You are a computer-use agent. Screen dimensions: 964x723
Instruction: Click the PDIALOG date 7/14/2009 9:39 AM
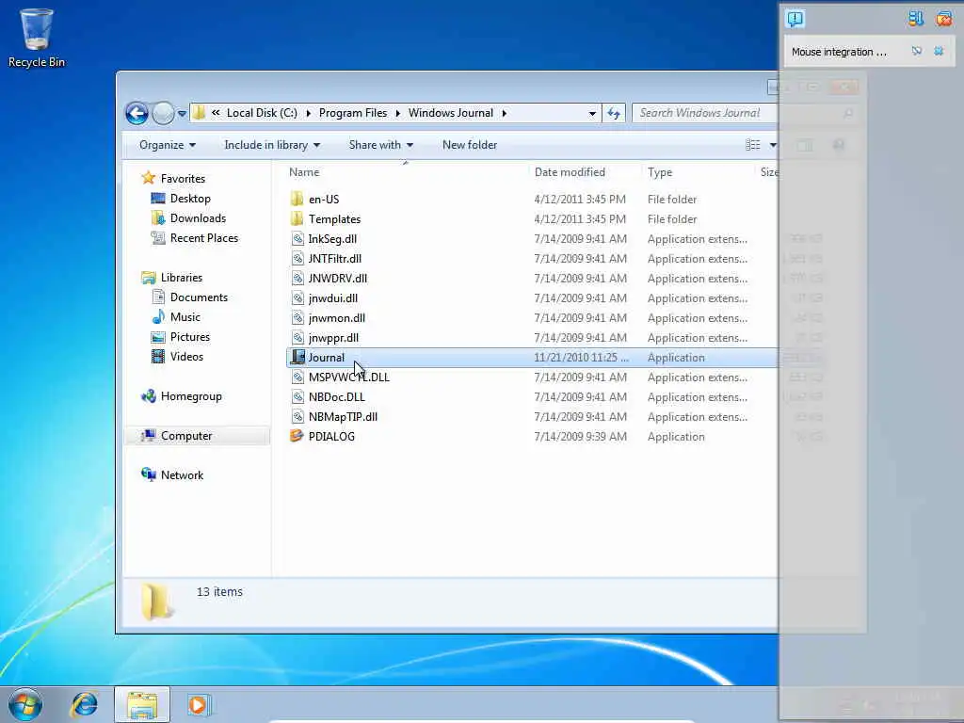(580, 437)
